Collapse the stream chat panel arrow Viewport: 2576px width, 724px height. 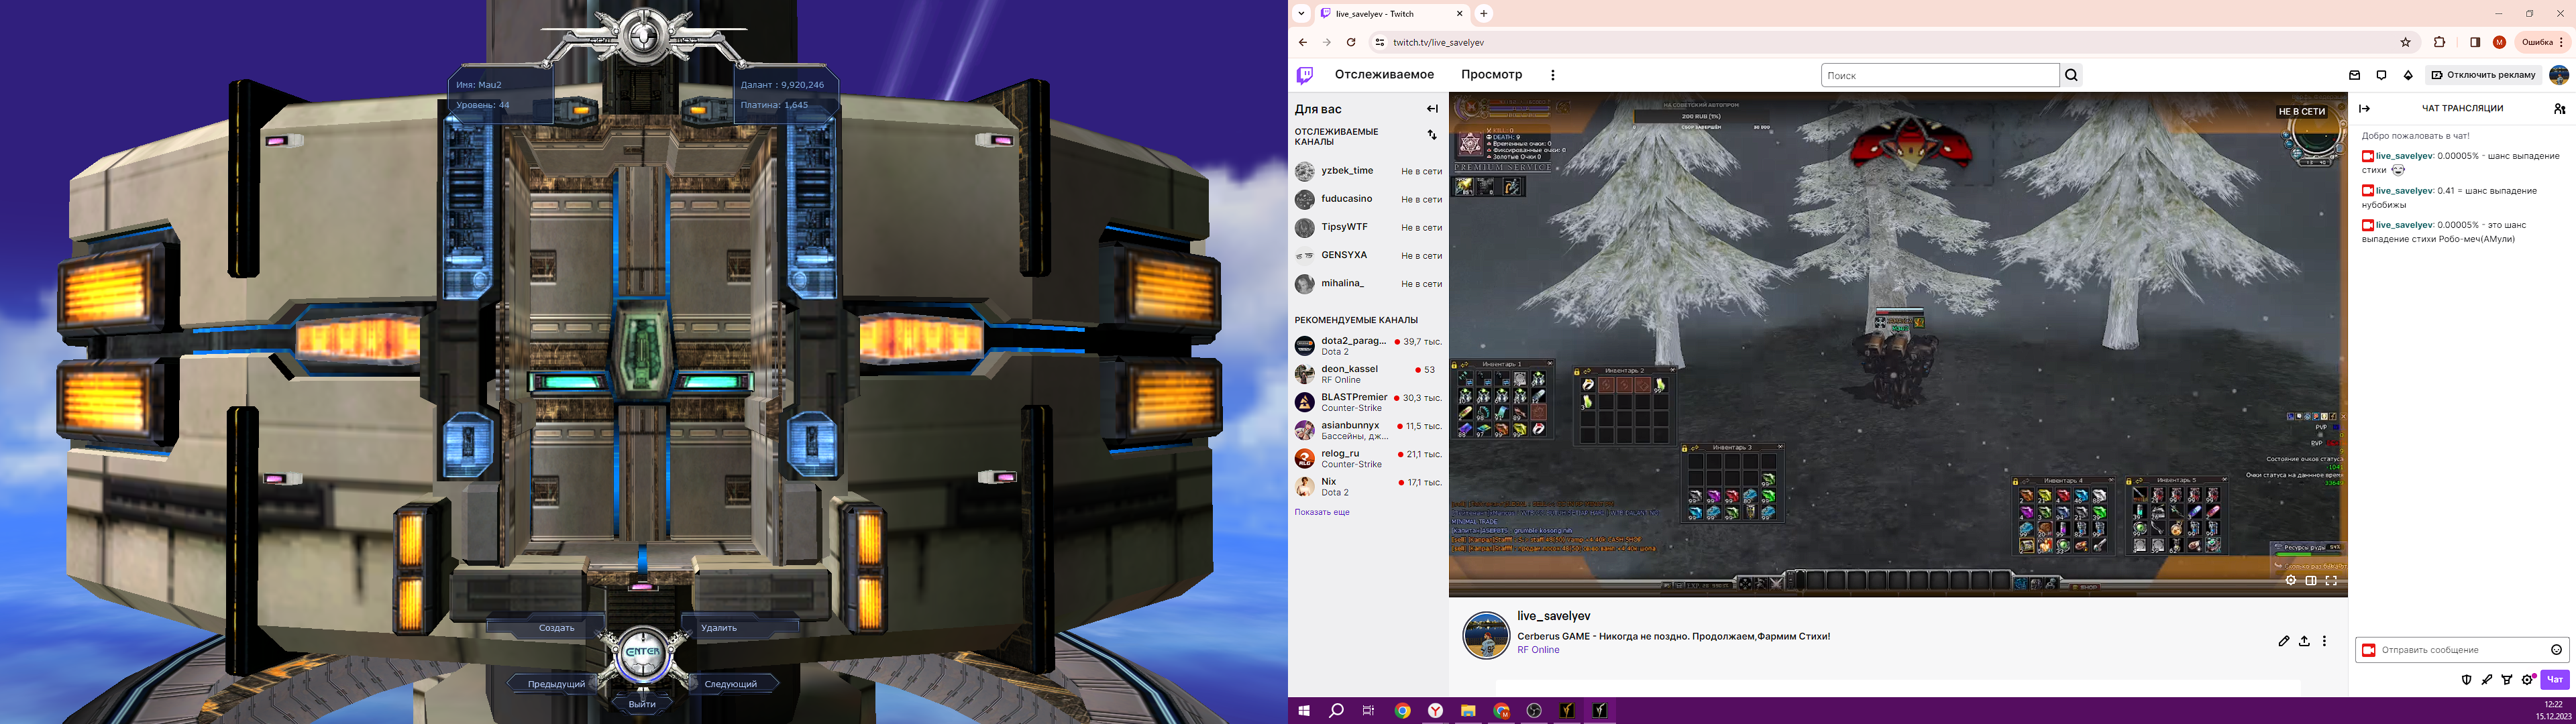[x=2364, y=108]
